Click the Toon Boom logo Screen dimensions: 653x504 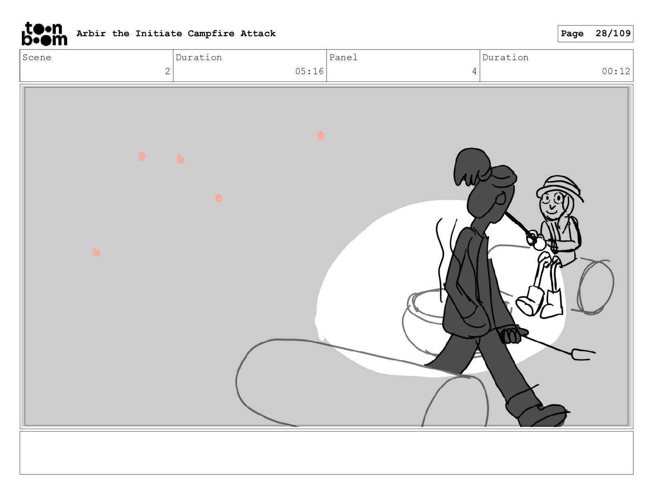(x=44, y=33)
